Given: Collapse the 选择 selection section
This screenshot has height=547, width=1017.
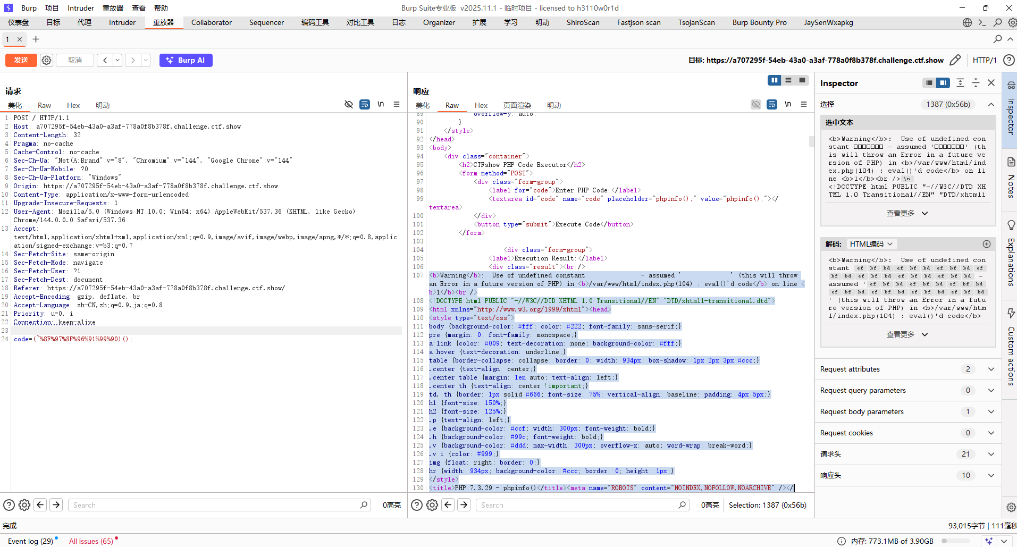Looking at the screenshot, I should pyautogui.click(x=991, y=104).
